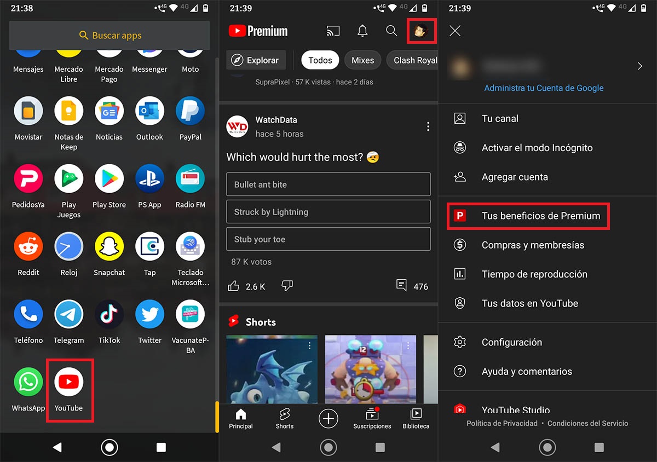Open the blue dragon Shorts thumbnail
Screen dimensions: 657x462
272,370
